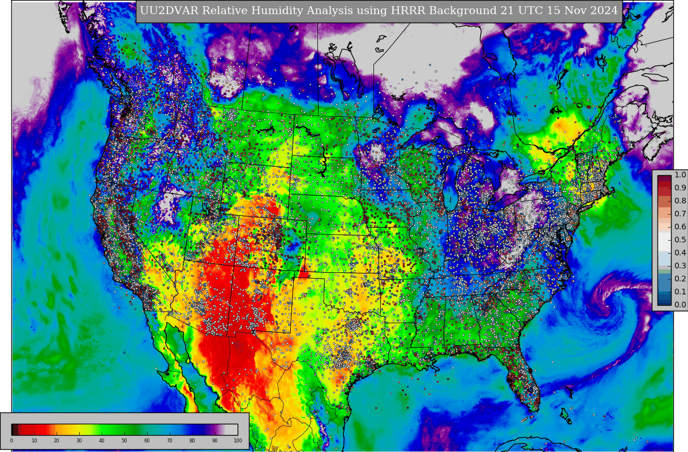Screen dimensions: 688x452
Task: Click the 1.0 label on right color scale
Action: 680,175
